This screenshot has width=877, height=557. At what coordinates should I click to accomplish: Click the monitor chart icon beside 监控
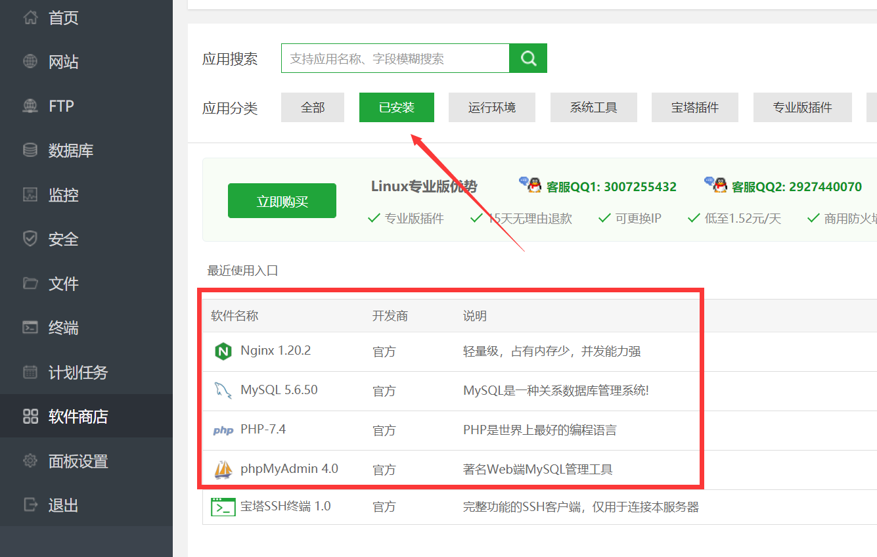tap(30, 194)
